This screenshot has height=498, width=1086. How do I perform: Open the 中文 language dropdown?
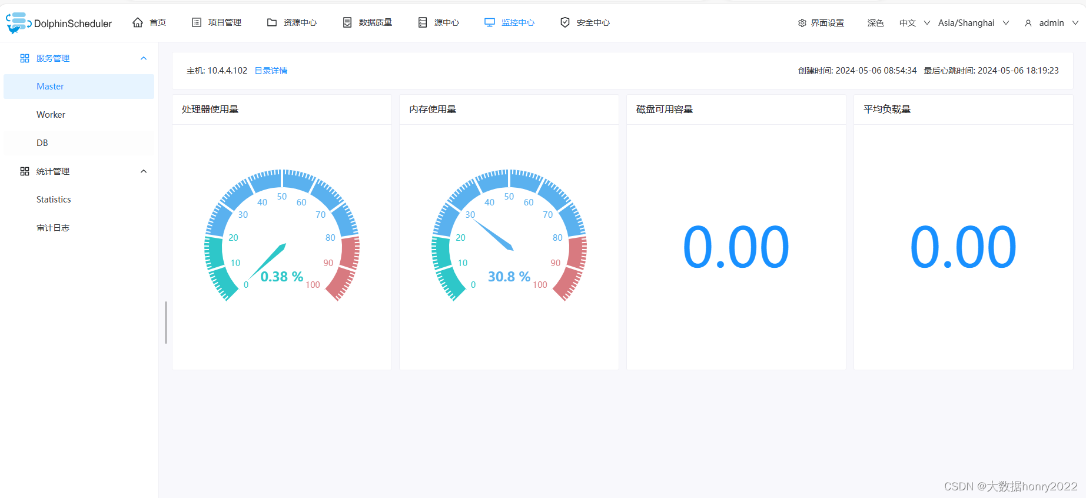pos(915,23)
